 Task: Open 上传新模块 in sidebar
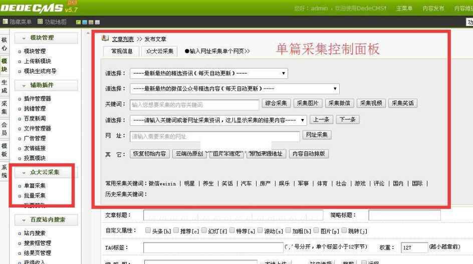[x=38, y=61]
